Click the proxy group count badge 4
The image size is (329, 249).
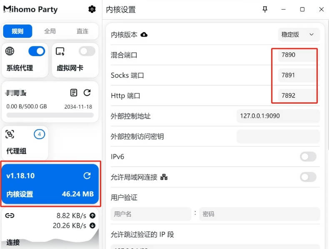pos(39,134)
